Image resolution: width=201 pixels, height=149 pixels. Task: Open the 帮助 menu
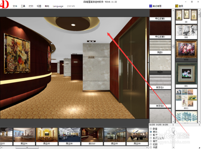47,6
